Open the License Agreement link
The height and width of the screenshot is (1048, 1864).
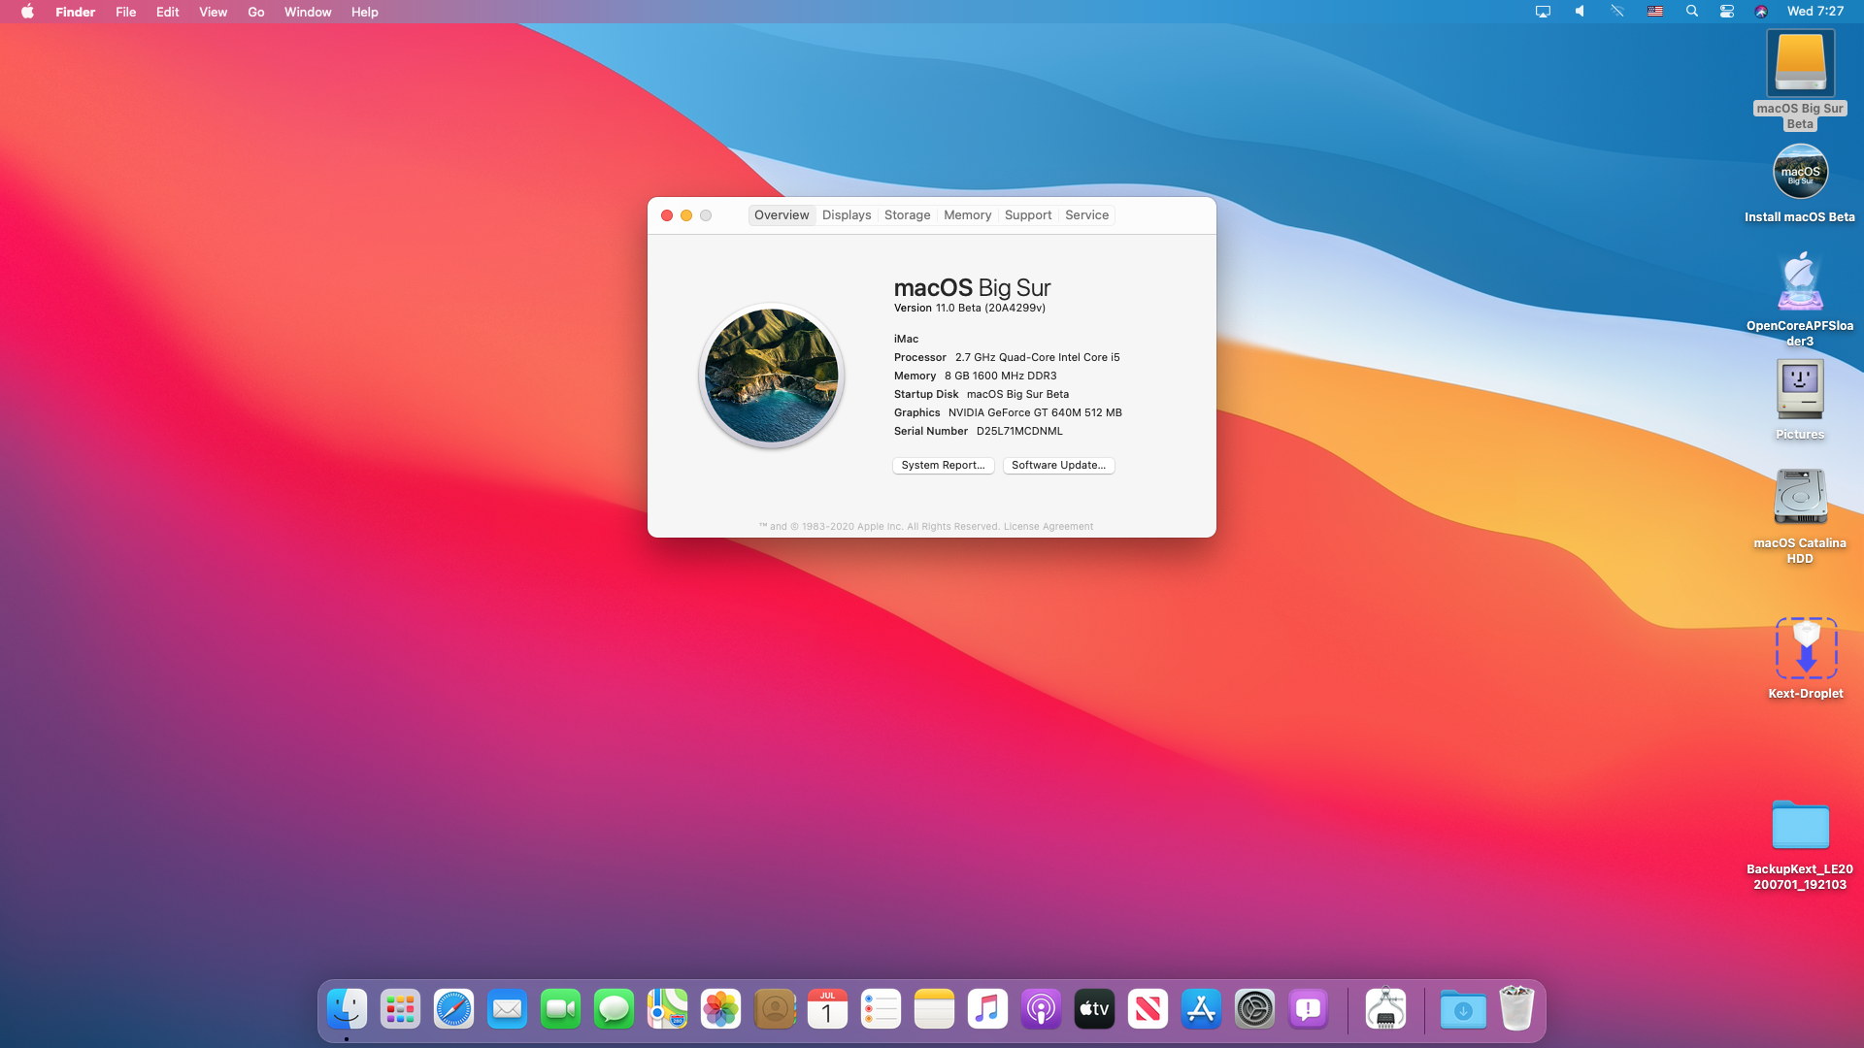tap(1048, 527)
